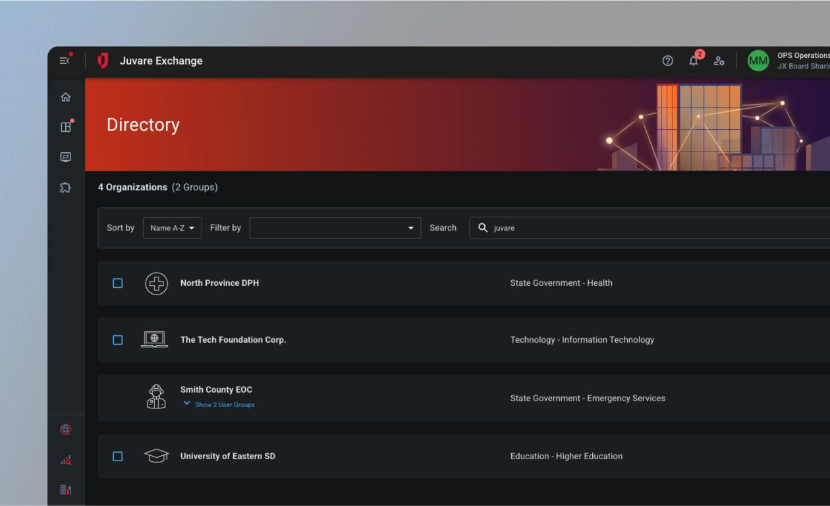Check The Tech Foundation Corp. checkbox

pyautogui.click(x=118, y=340)
